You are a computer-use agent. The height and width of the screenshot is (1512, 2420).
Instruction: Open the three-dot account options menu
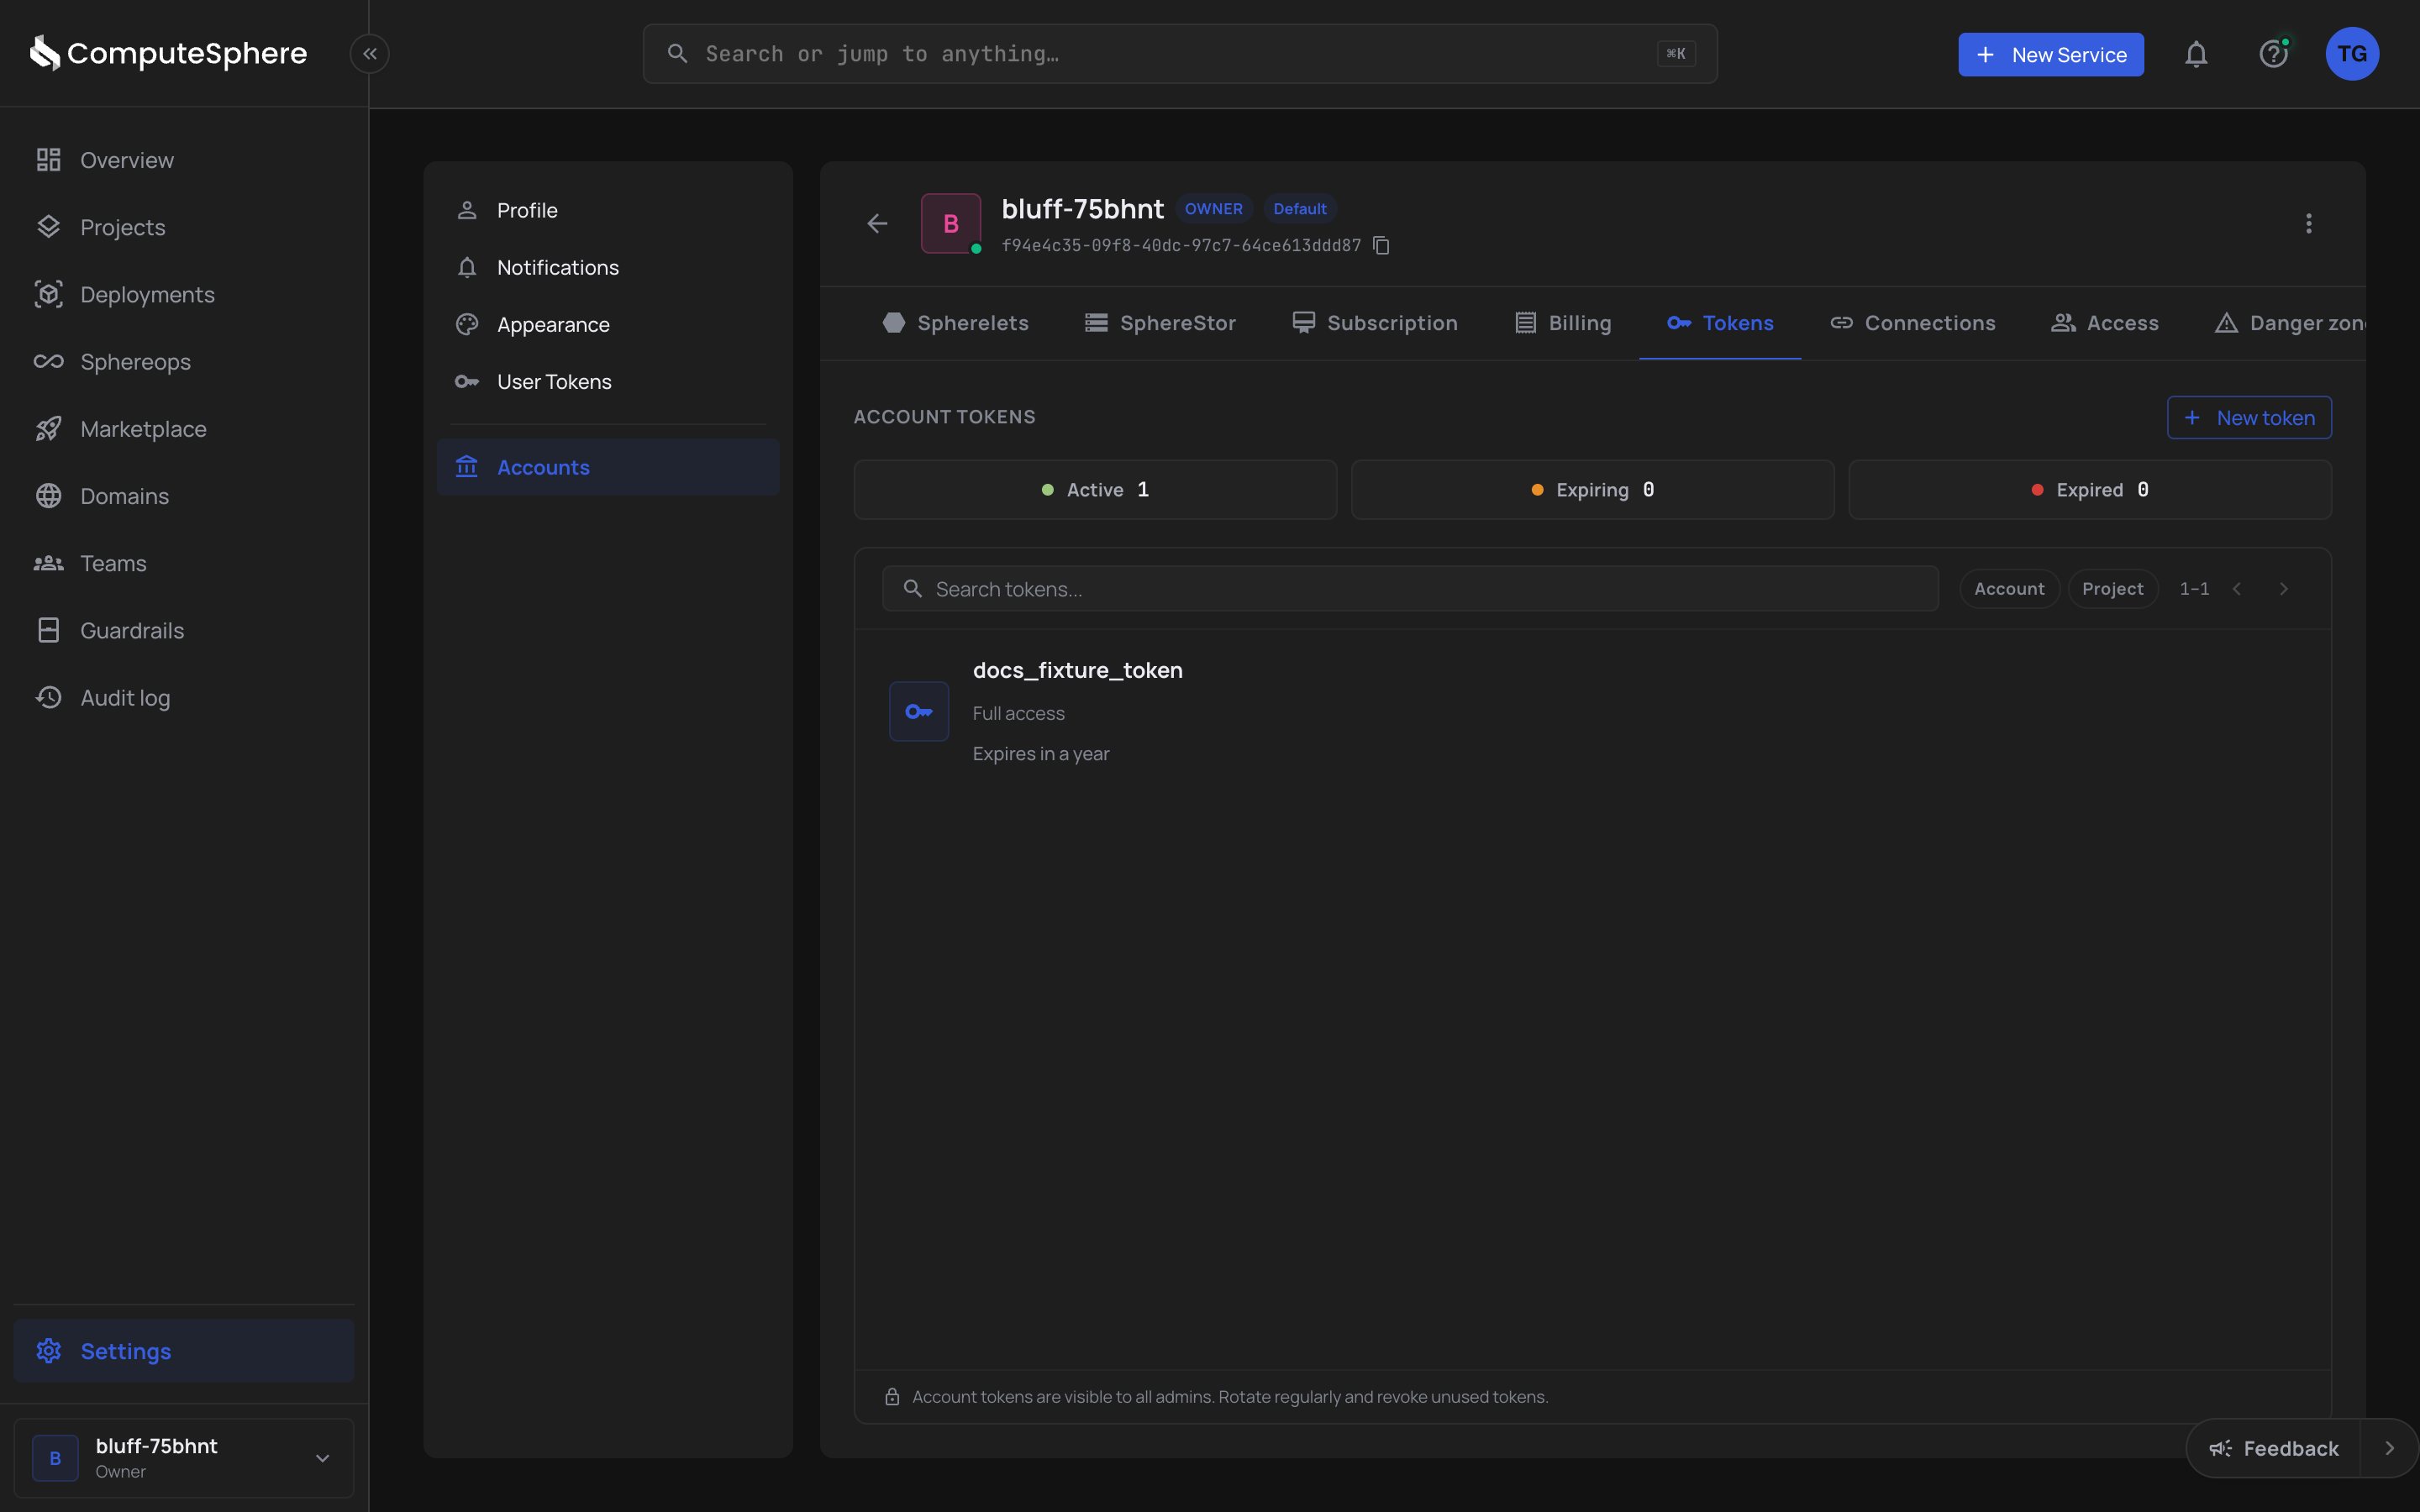tap(2308, 223)
